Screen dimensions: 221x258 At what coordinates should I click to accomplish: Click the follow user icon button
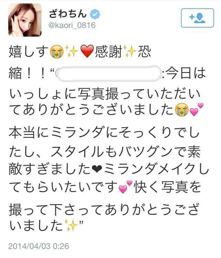pyautogui.click(x=197, y=18)
